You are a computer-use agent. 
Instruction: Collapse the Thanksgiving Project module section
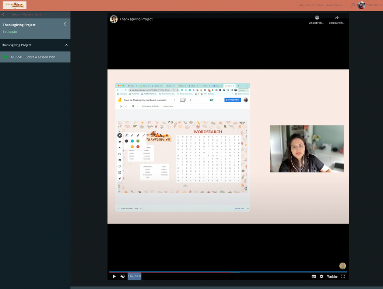pyautogui.click(x=66, y=45)
